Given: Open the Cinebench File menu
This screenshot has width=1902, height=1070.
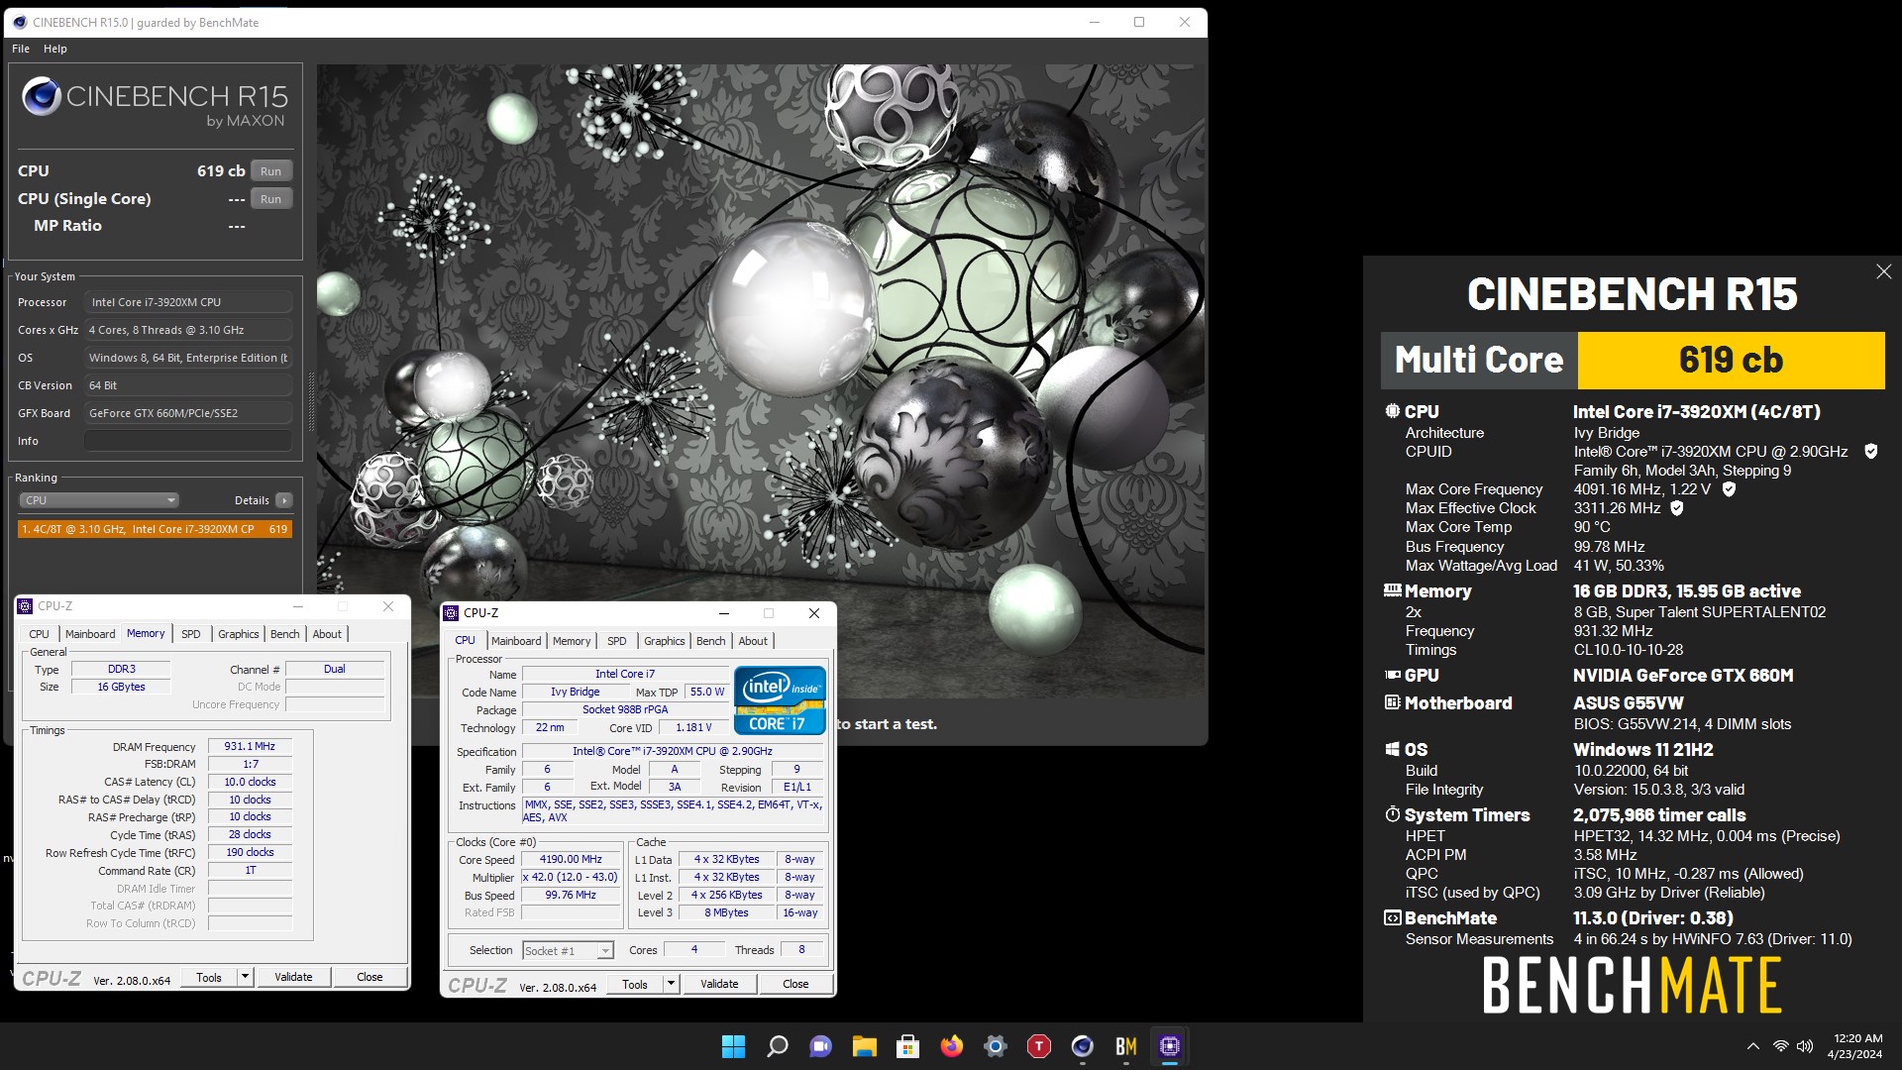Looking at the screenshot, I should click(x=21, y=49).
